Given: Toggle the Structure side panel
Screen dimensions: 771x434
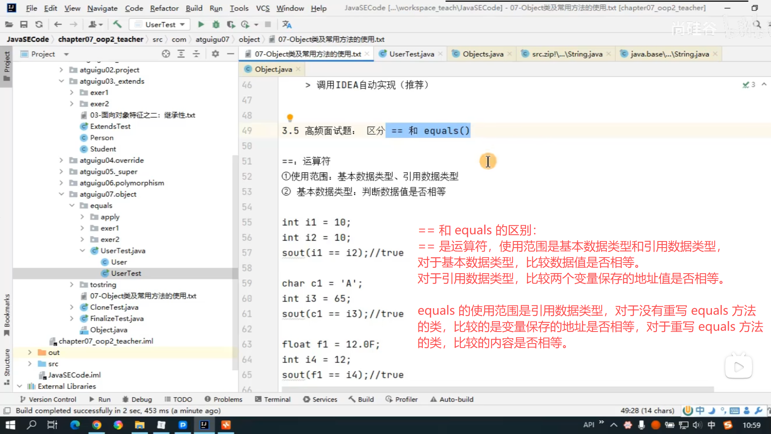Looking at the screenshot, I should pyautogui.click(x=7, y=366).
